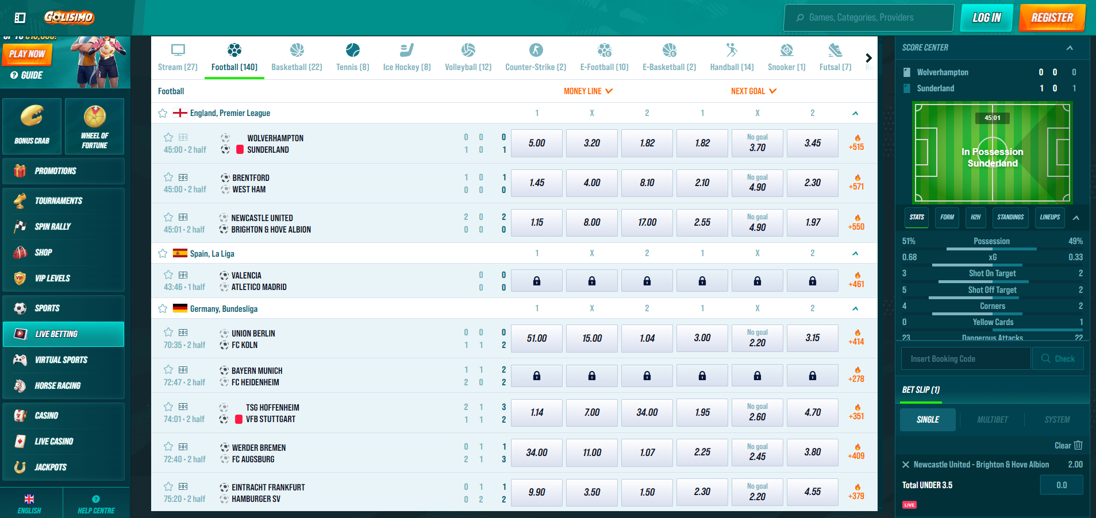
Task: Focus the games search field
Action: [868, 18]
